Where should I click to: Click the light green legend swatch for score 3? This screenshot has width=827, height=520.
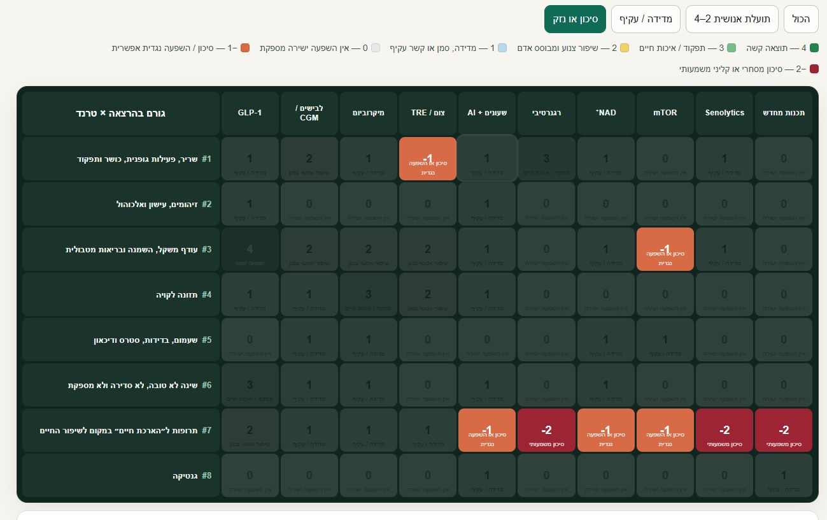732,48
